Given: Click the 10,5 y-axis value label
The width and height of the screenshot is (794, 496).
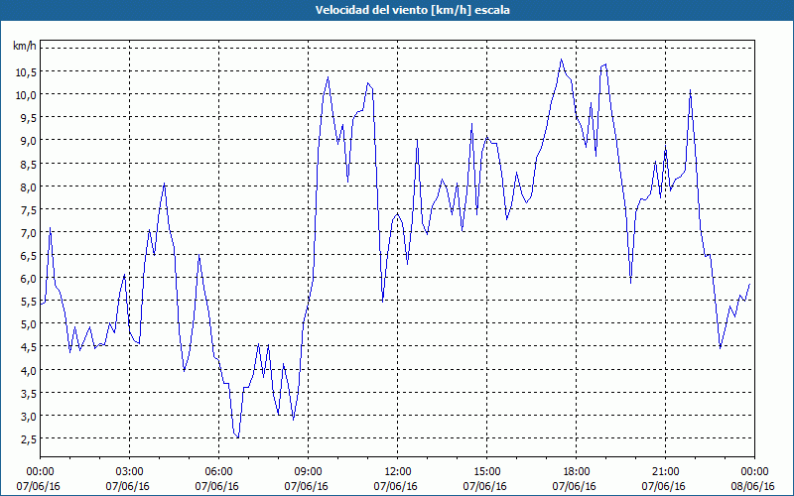Looking at the screenshot, I should (x=26, y=71).
